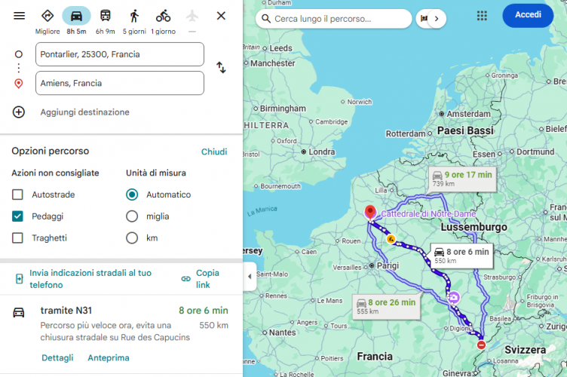Image resolution: width=567 pixels, height=377 pixels.
Task: Open Dettagli for the N31 route
Action: [57, 358]
